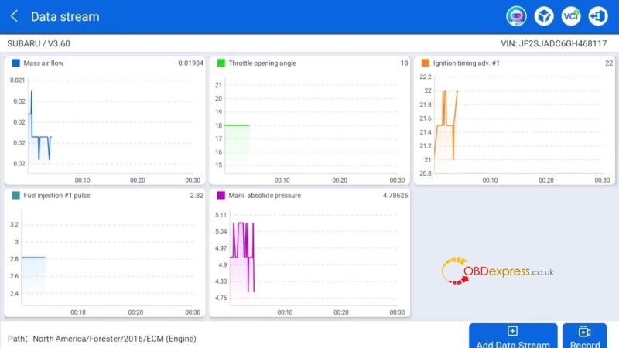Click the Fuel injection value 2.82
619x348 pixels.
pos(197,196)
